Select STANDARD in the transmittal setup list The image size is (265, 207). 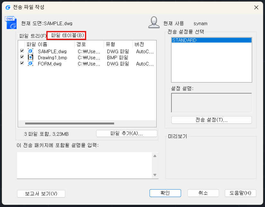click(211, 40)
